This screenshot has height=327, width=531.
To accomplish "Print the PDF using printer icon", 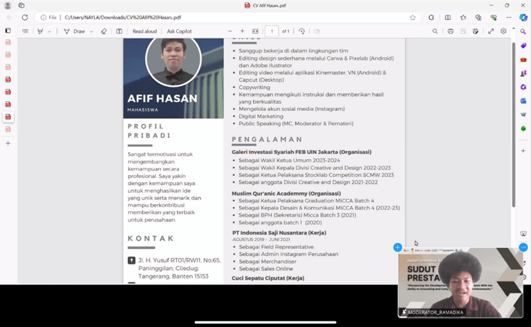I will click(451, 31).
